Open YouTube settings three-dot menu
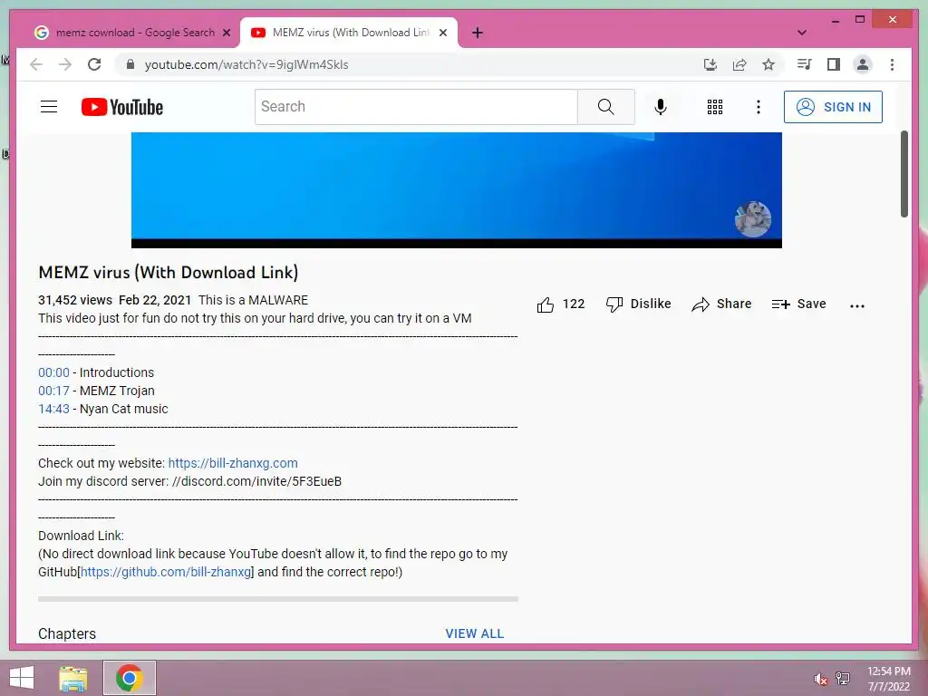 pos(759,107)
